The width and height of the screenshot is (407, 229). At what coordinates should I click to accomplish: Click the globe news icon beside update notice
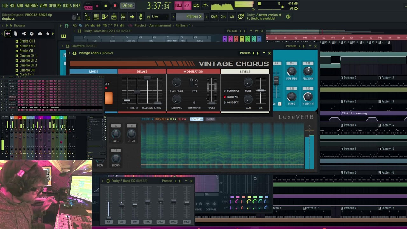[x=288, y=17]
